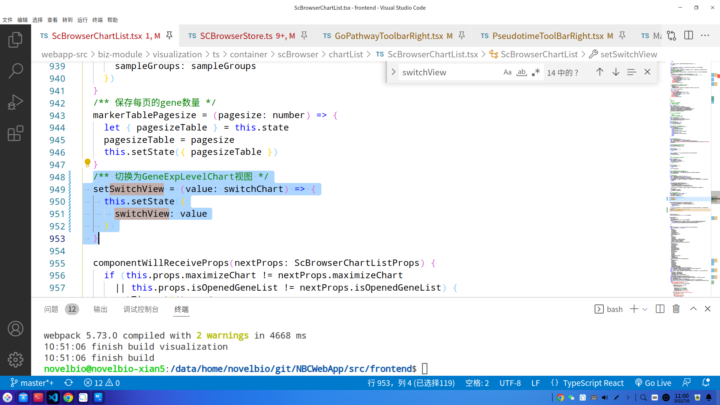Click the lightbulb quick fix icon

(87, 163)
